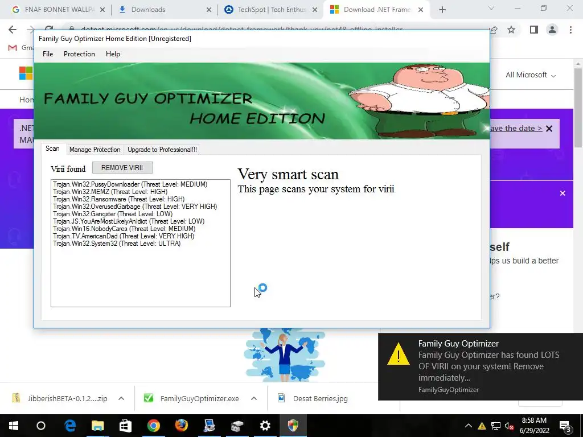Click the Family Guy Optimizer notification
The image size is (583, 437).
click(481, 366)
